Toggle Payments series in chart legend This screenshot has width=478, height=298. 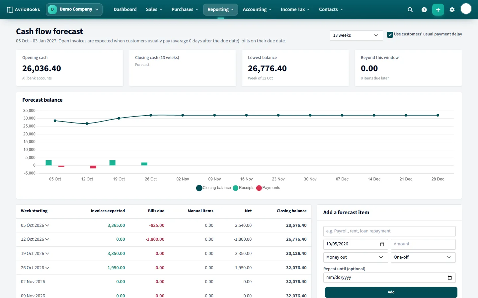(x=268, y=188)
